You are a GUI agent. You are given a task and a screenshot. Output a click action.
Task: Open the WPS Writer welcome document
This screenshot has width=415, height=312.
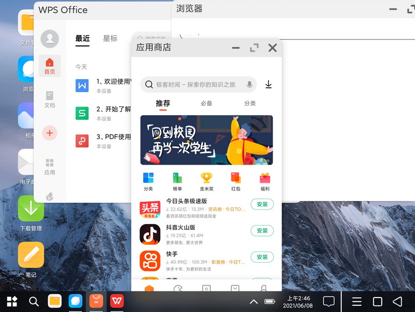coord(103,86)
